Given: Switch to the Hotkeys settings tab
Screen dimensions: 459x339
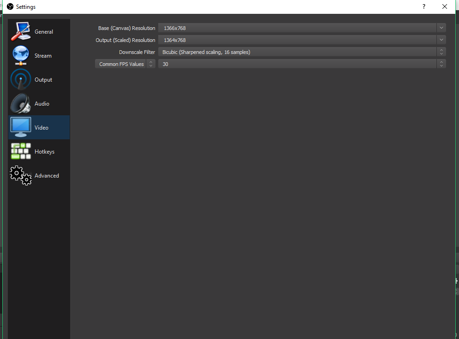Looking at the screenshot, I should 44,151.
